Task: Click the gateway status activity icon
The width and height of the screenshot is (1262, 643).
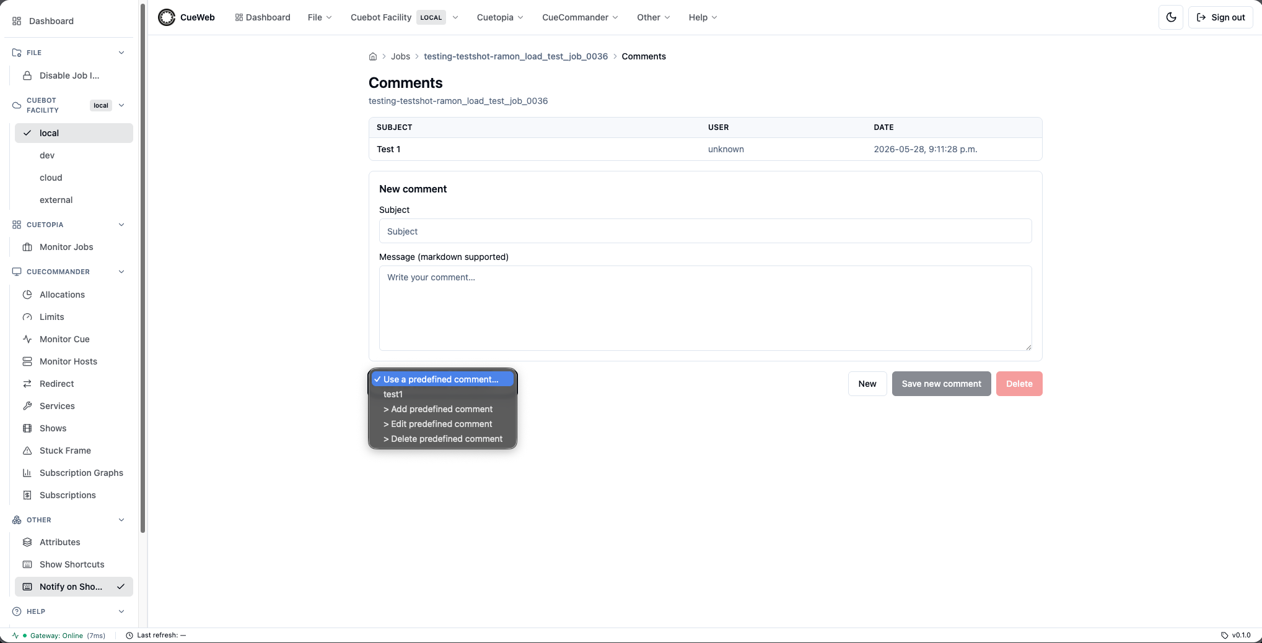Action: tap(15, 636)
